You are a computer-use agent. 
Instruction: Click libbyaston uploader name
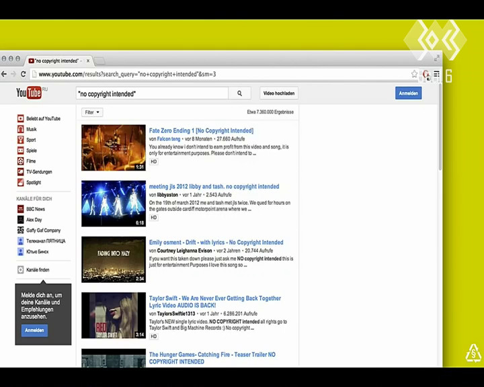click(x=167, y=195)
